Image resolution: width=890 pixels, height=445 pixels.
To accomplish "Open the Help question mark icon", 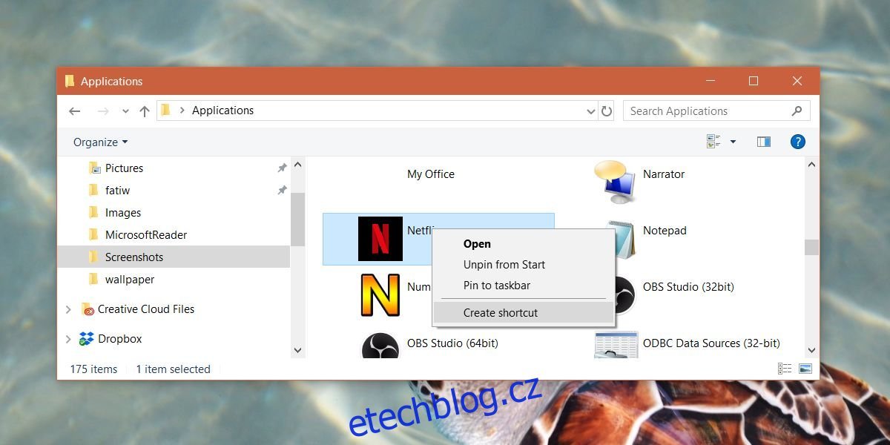I will coord(798,142).
